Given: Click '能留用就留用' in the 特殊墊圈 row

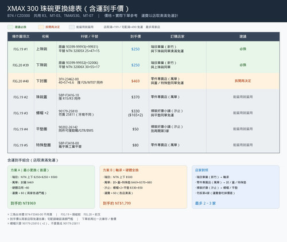Looking at the screenshot, I should 243,145.
